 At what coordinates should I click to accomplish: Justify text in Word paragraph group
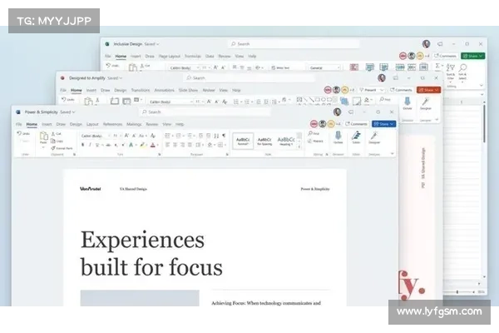pyautogui.click(x=190, y=145)
